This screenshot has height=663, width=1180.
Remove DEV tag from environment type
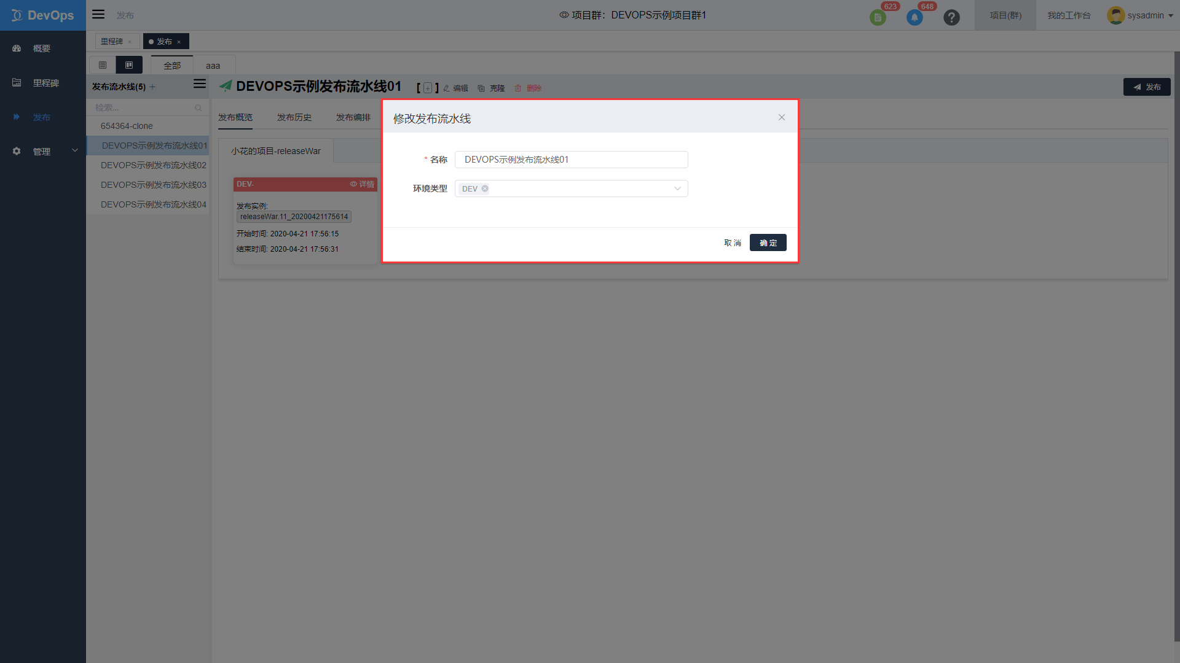[485, 188]
